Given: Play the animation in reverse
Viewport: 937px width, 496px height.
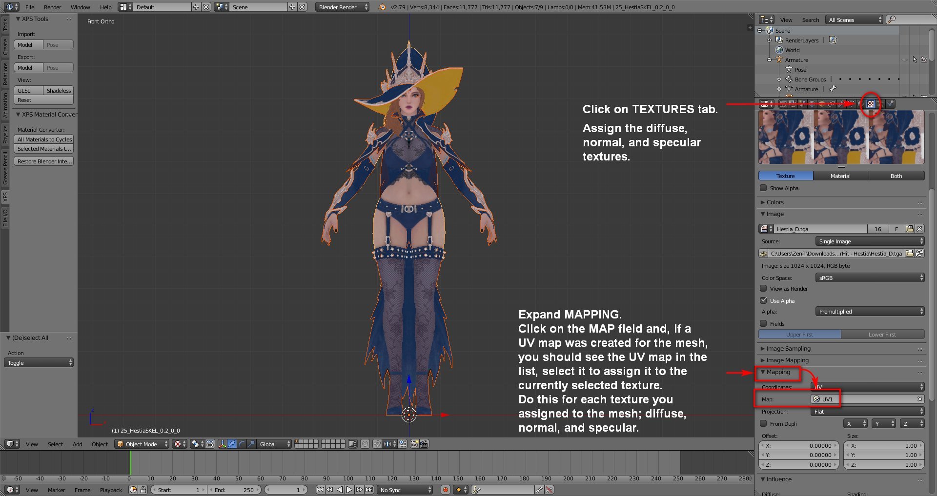Looking at the screenshot, I should [340, 490].
